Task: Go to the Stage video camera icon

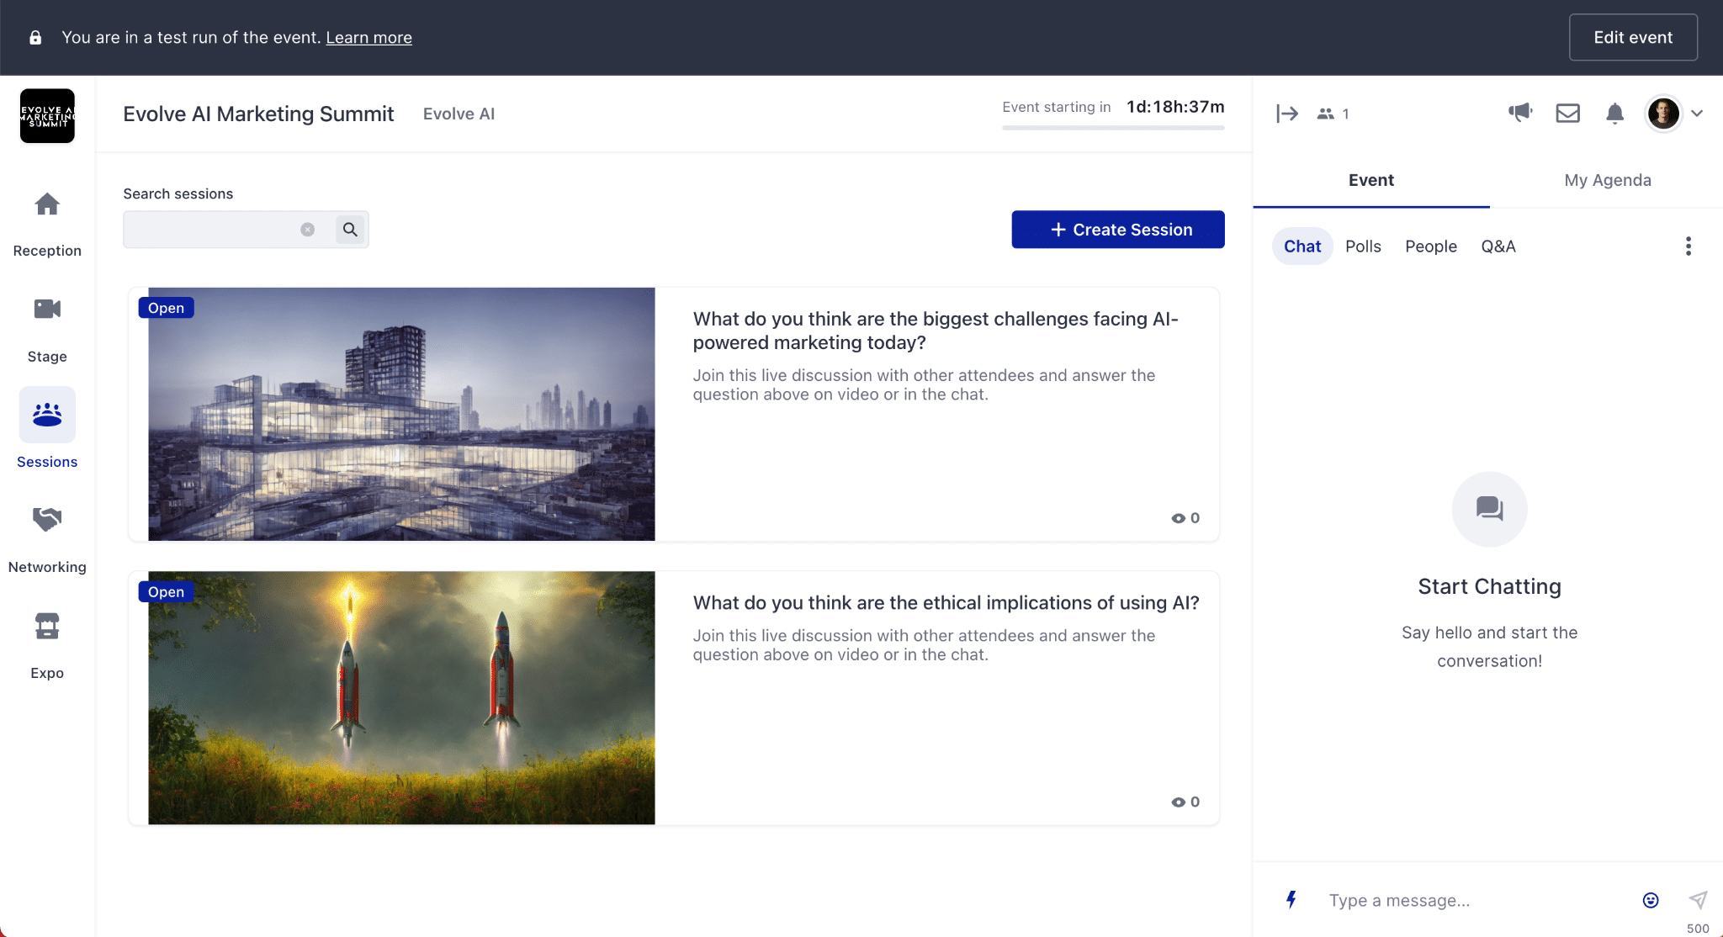Action: pos(47,310)
